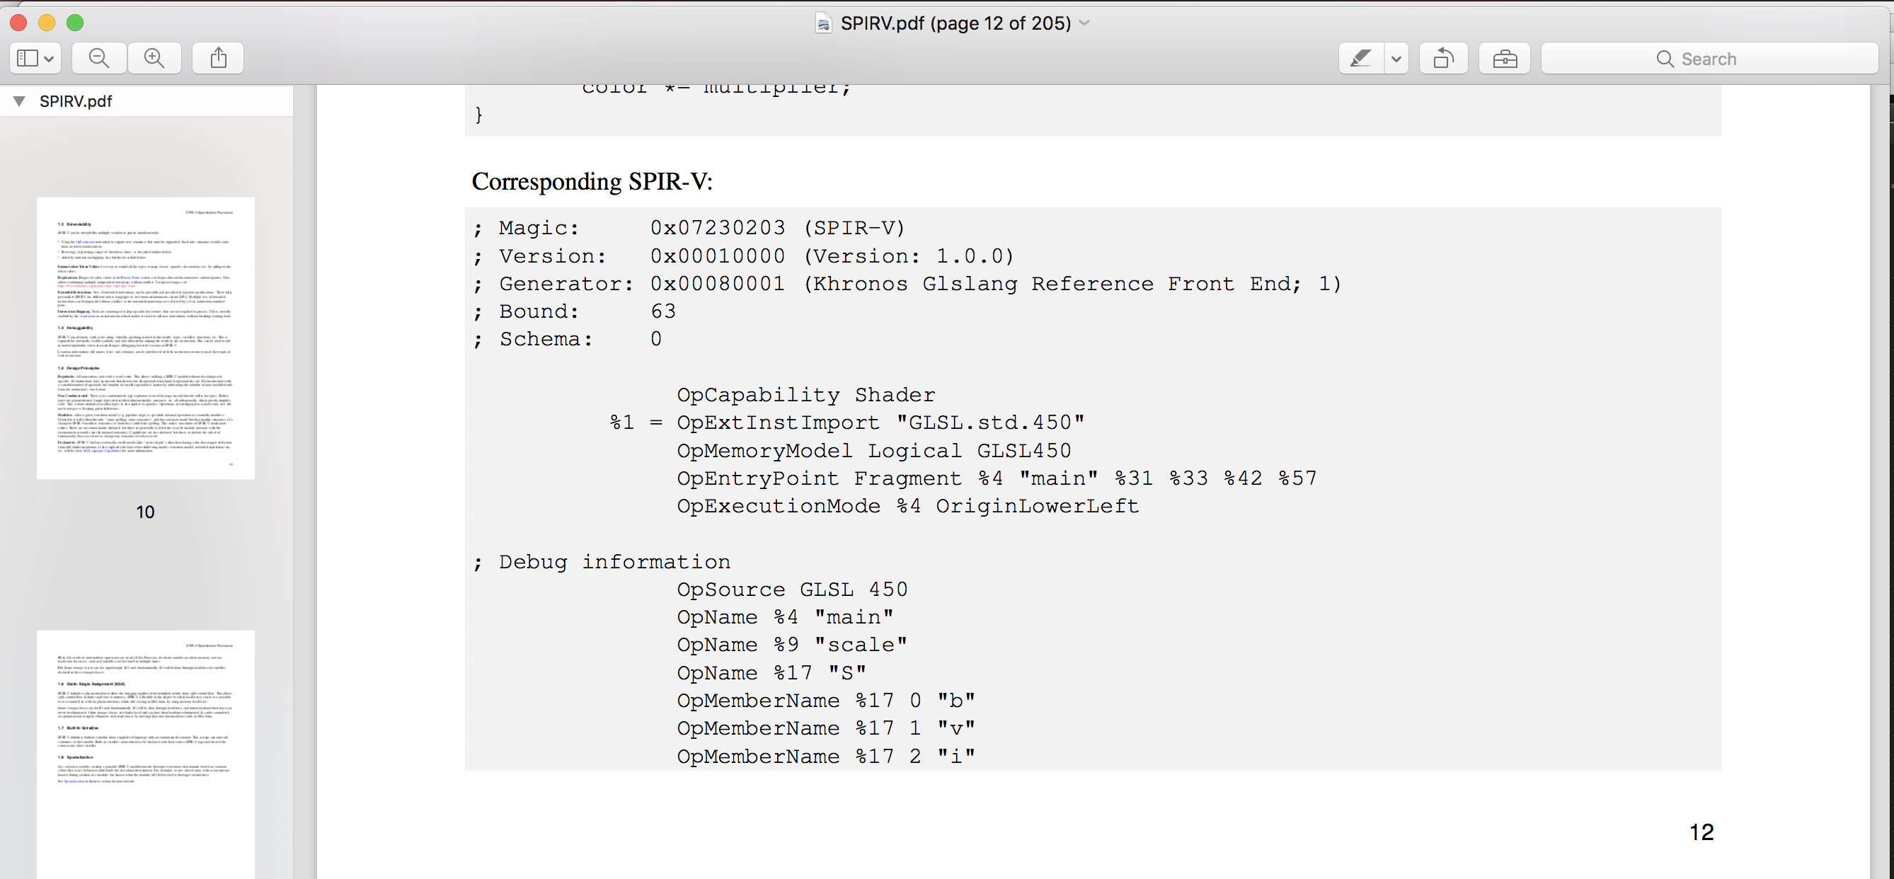
Task: Open the page navigation dropdown in the title bar
Action: click(1084, 23)
